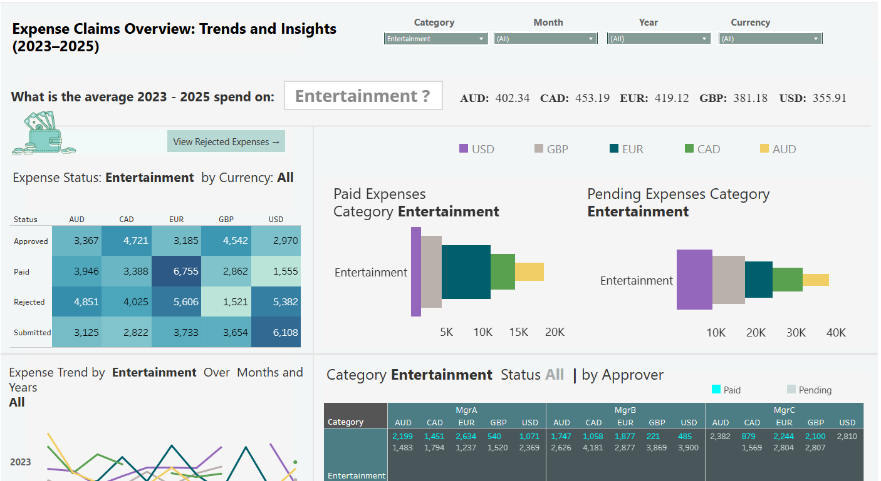The image size is (881, 481).
Task: Click the green CAD legend square
Action: click(689, 149)
